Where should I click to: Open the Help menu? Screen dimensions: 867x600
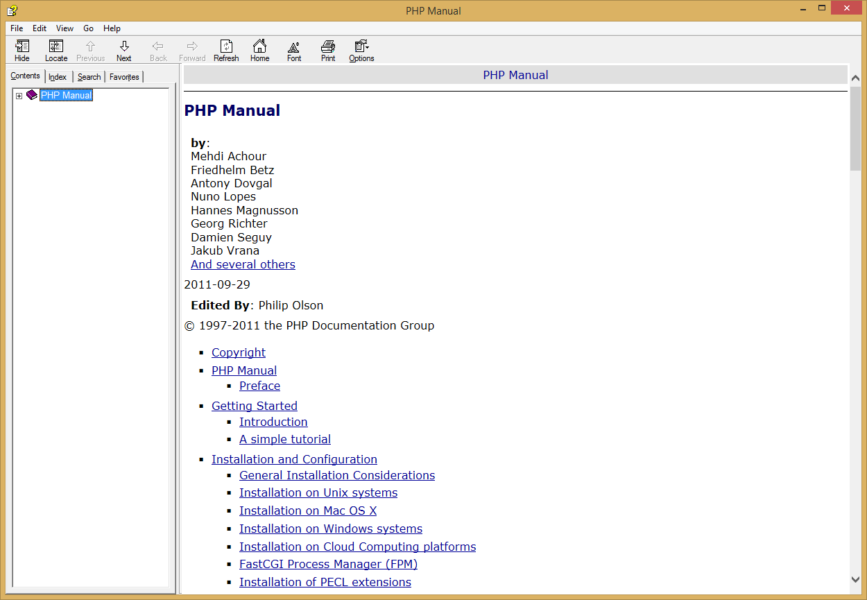point(112,28)
